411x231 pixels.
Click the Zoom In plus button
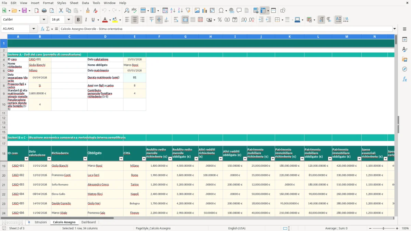(397, 228)
